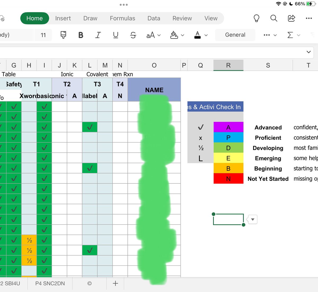The width and height of the screenshot is (318, 292).
Task: Toggle strikethrough formatting
Action: coord(133,35)
